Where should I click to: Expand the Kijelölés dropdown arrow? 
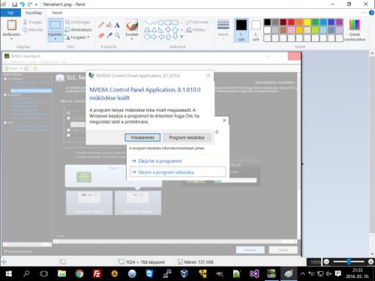[55, 39]
